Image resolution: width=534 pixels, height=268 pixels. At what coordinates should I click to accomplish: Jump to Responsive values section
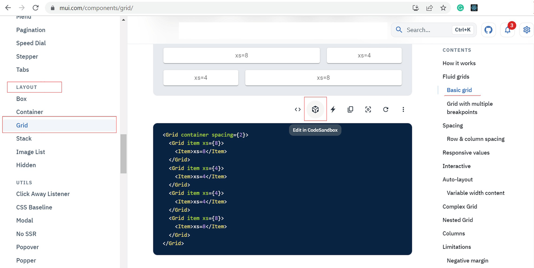(466, 153)
